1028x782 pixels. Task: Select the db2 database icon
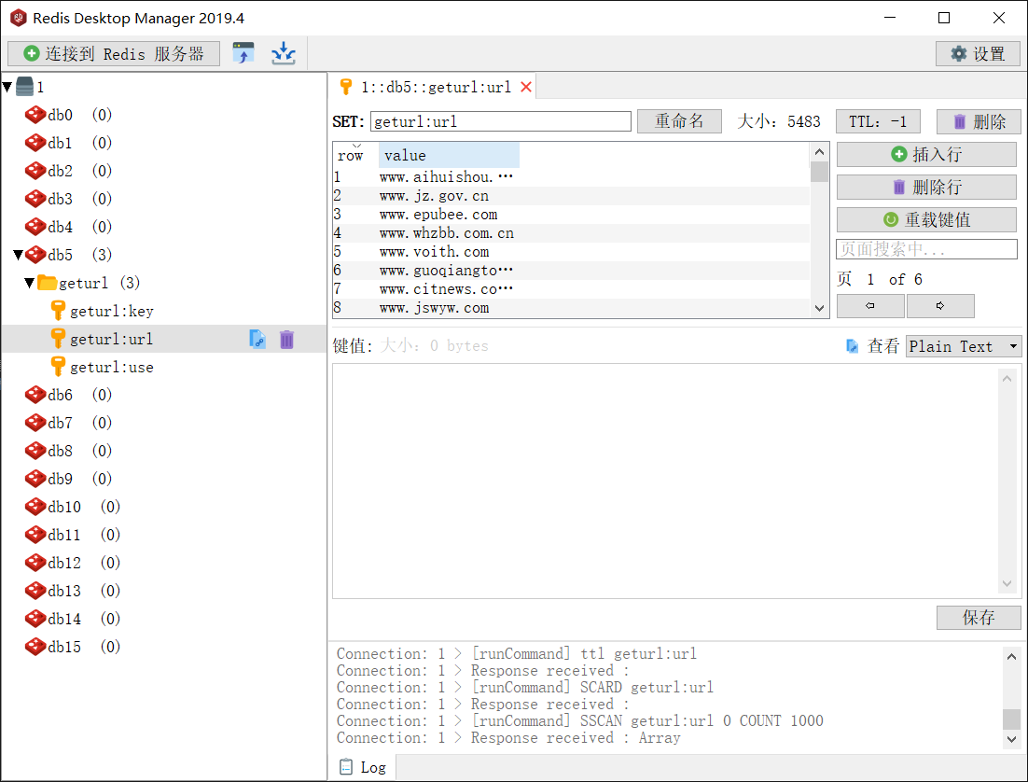pos(35,171)
